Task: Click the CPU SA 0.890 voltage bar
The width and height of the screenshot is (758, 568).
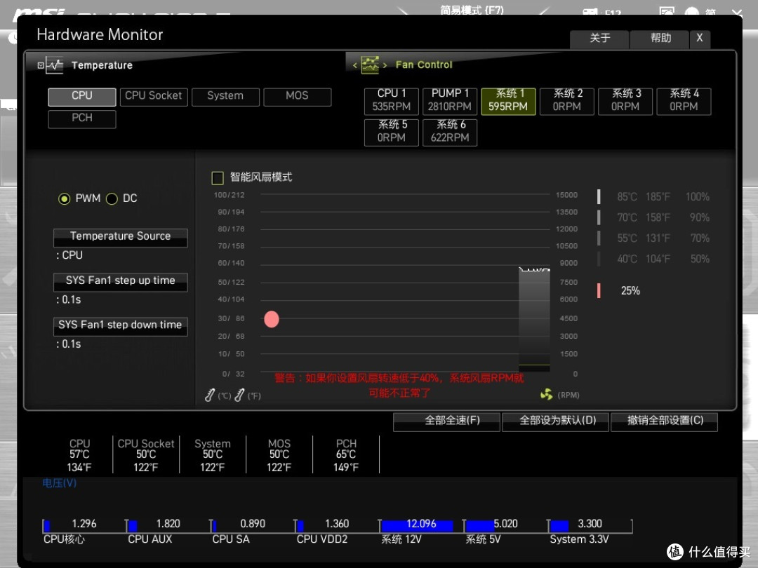Action: tap(253, 525)
